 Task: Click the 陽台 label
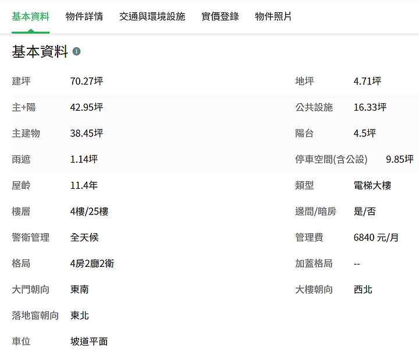[x=304, y=133]
